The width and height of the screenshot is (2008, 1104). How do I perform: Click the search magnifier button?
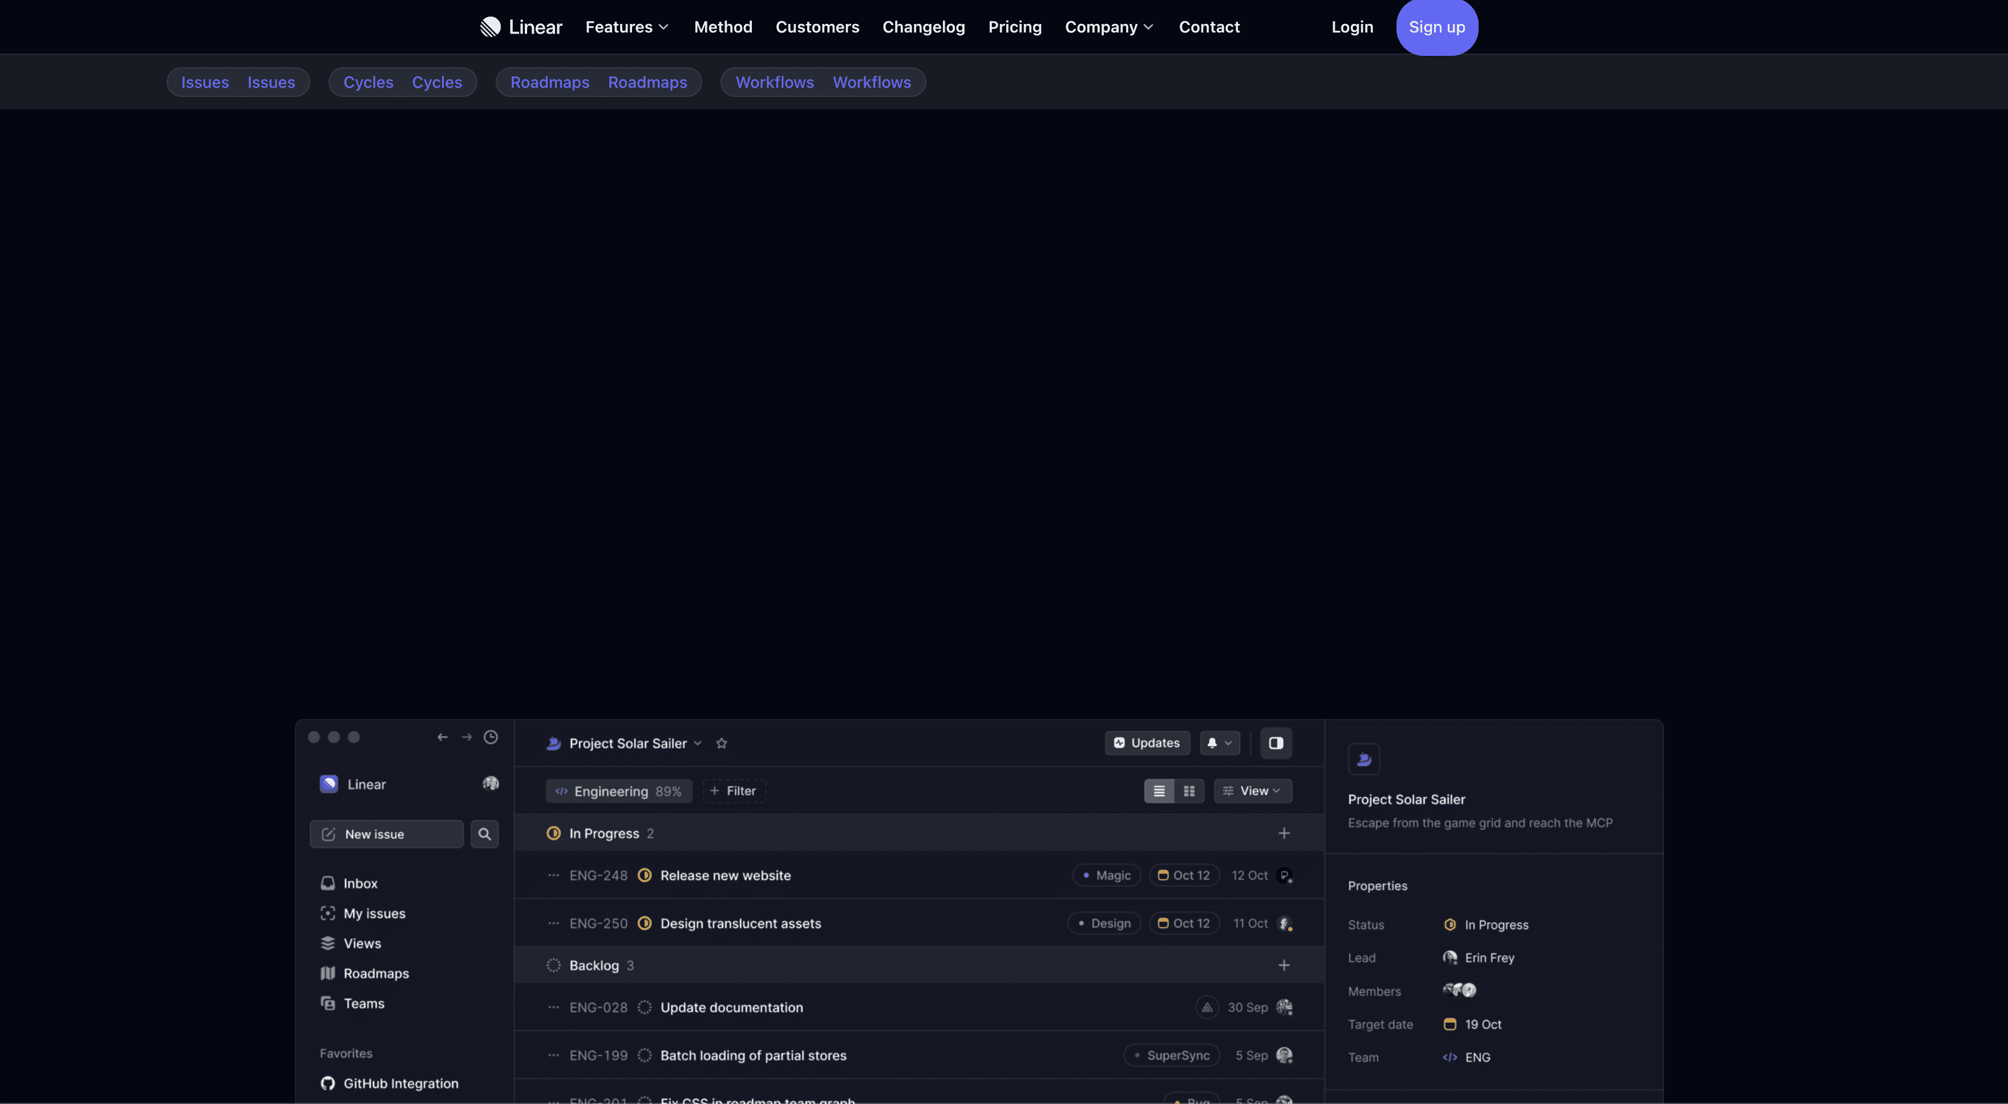point(484,834)
